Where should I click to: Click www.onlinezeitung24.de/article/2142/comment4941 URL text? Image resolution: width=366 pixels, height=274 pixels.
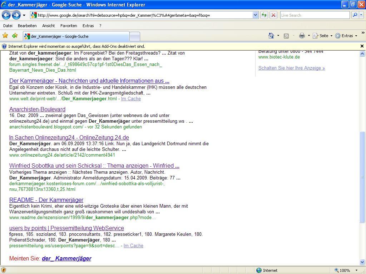(62, 155)
